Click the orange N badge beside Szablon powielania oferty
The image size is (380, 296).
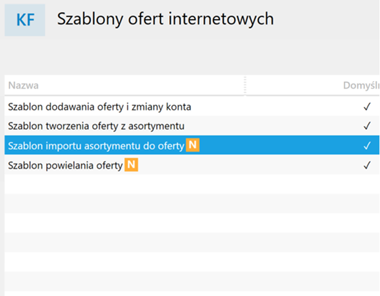[131, 165]
